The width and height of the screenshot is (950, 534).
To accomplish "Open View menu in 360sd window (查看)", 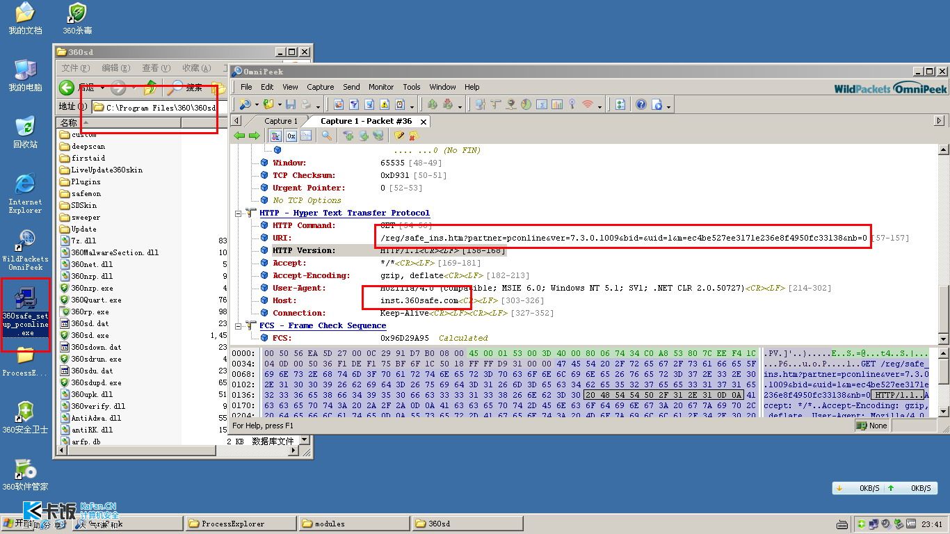I will tap(156, 68).
